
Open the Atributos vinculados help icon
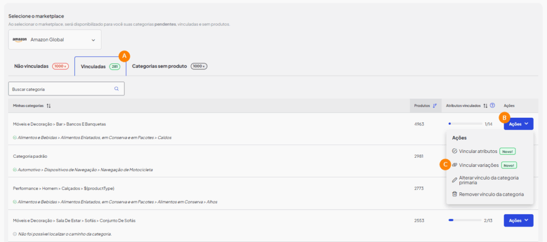(x=493, y=106)
